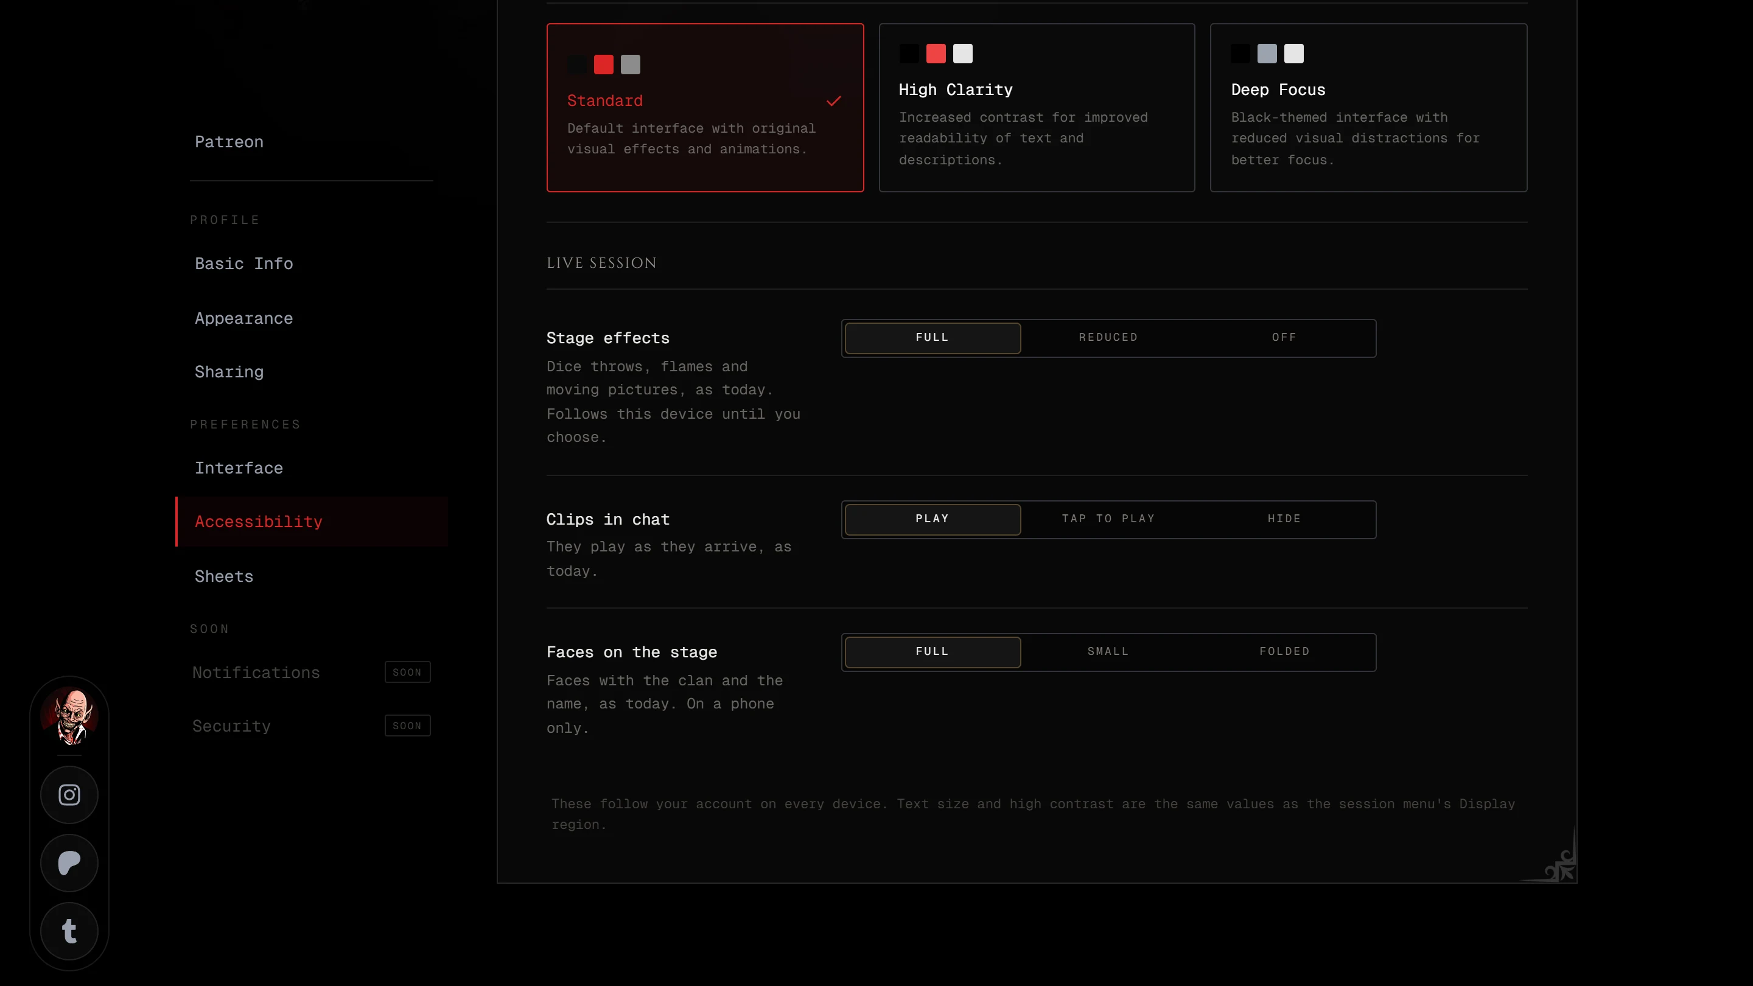Image resolution: width=1753 pixels, height=986 pixels.
Task: Click the Stage effects label
Action: pyautogui.click(x=607, y=338)
